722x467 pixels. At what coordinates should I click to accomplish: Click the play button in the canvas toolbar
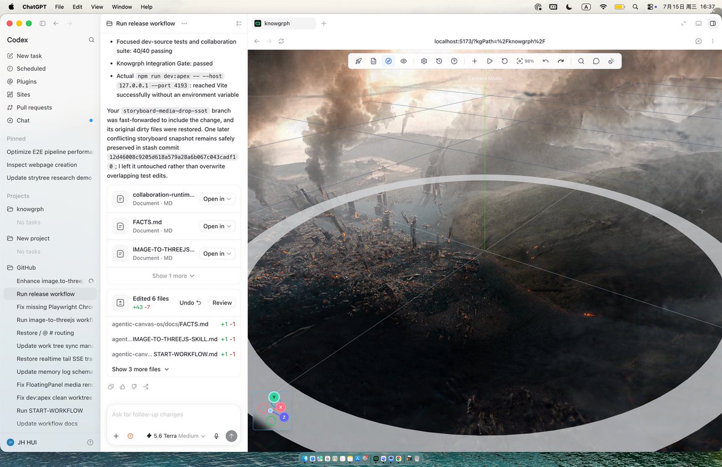[490, 61]
